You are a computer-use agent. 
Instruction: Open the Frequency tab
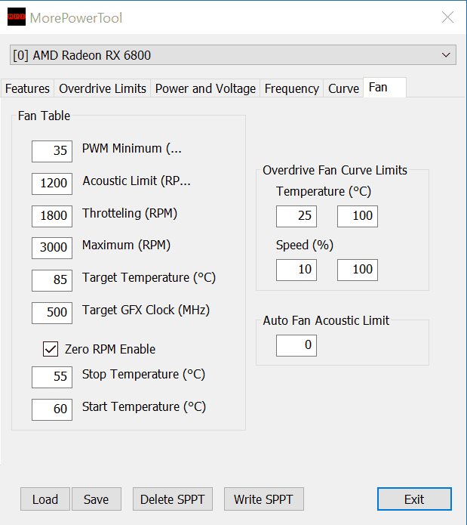click(291, 88)
